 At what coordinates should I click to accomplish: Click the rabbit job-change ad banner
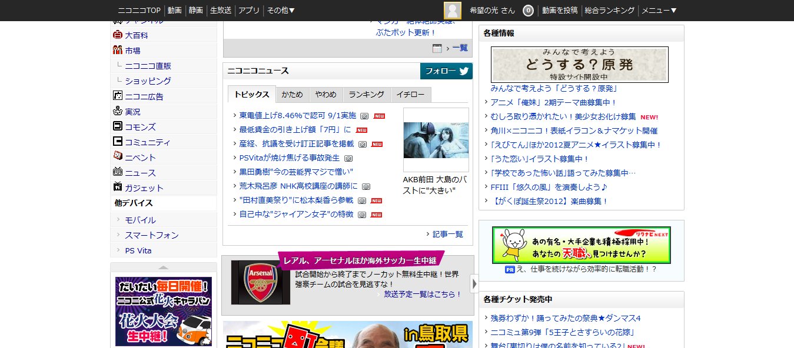click(x=582, y=245)
